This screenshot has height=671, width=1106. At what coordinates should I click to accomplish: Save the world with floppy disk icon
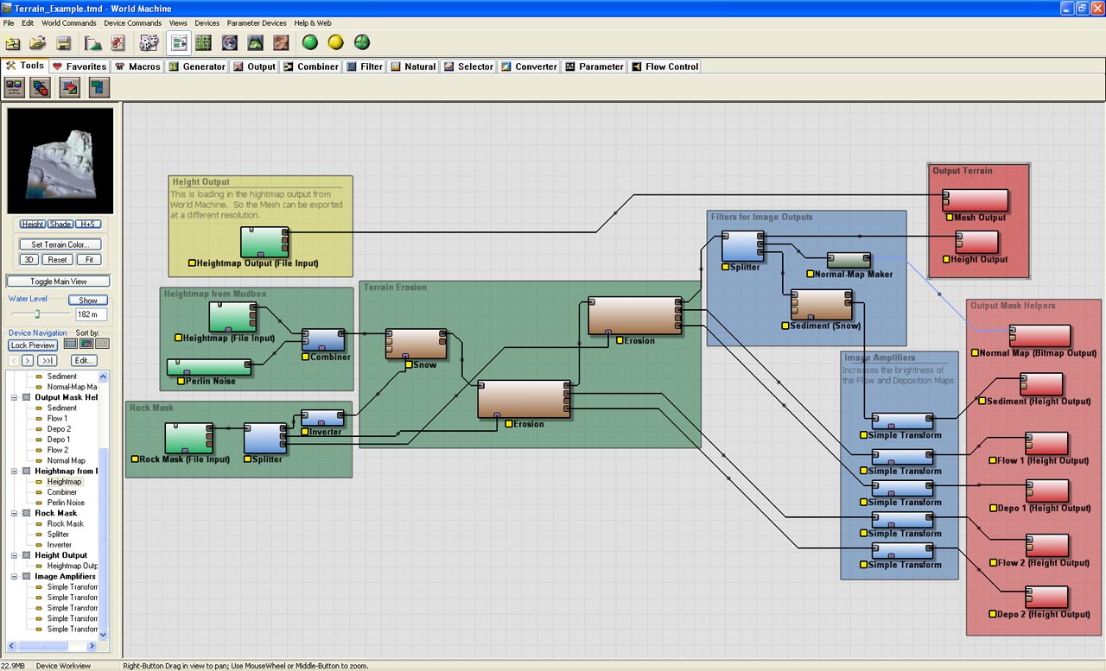[x=63, y=42]
